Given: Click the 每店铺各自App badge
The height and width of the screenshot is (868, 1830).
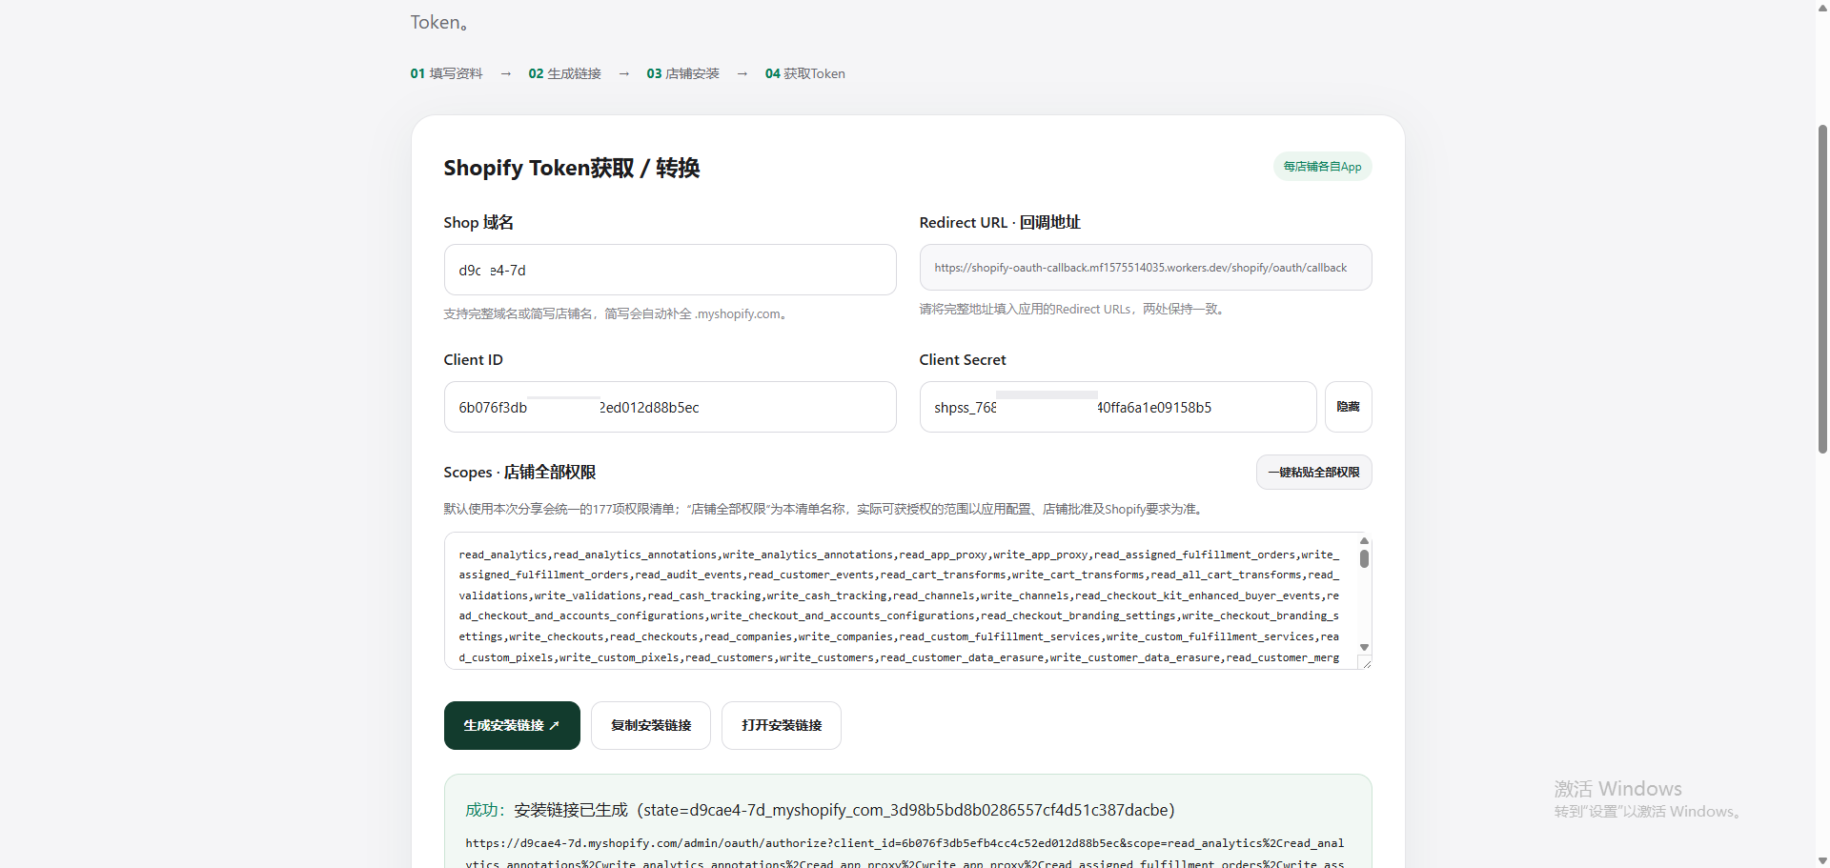Looking at the screenshot, I should 1322,167.
